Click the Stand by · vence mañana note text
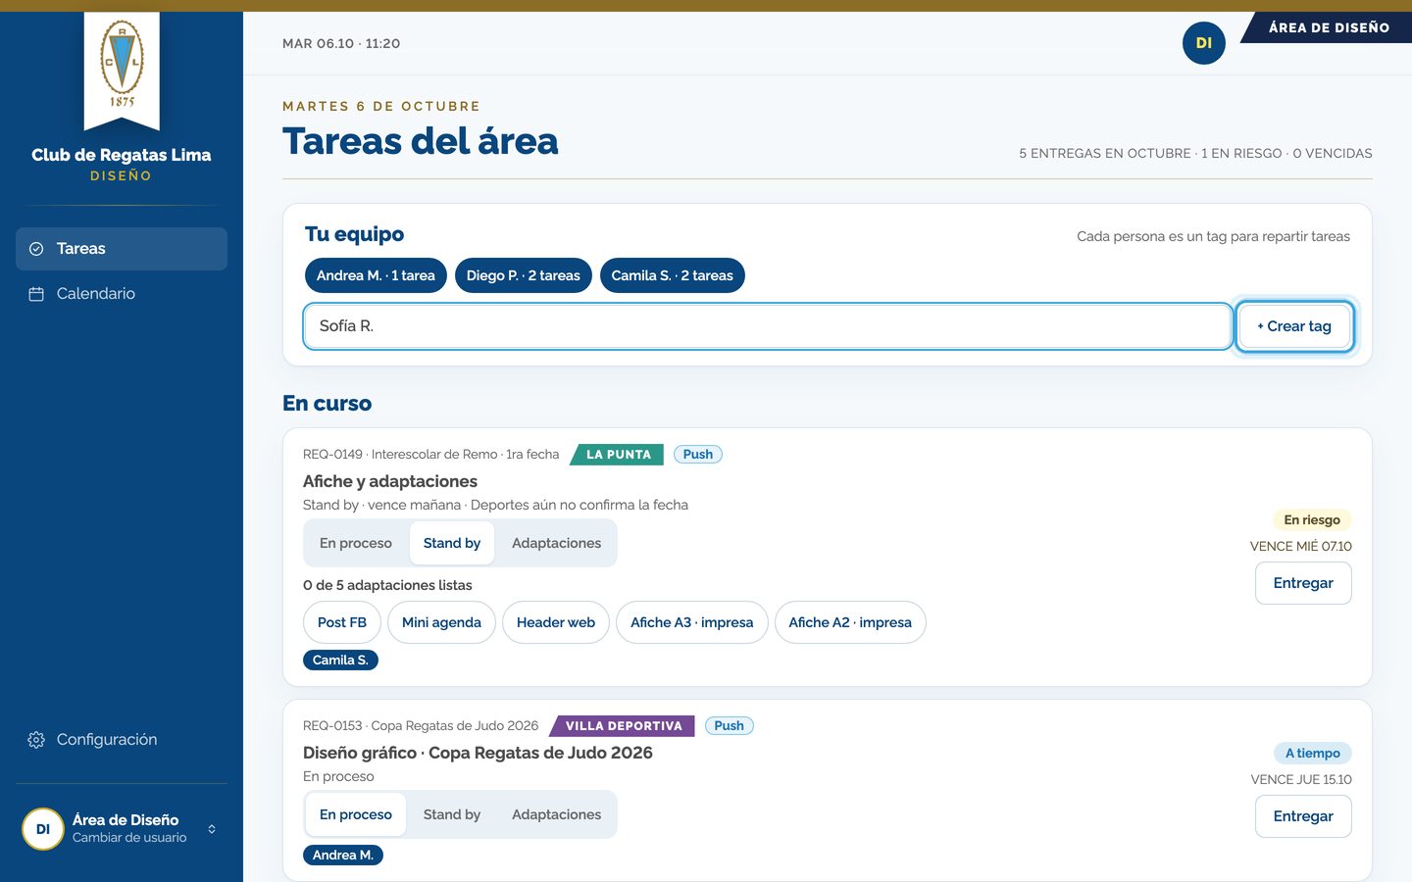Image resolution: width=1412 pixels, height=882 pixels. click(x=495, y=506)
